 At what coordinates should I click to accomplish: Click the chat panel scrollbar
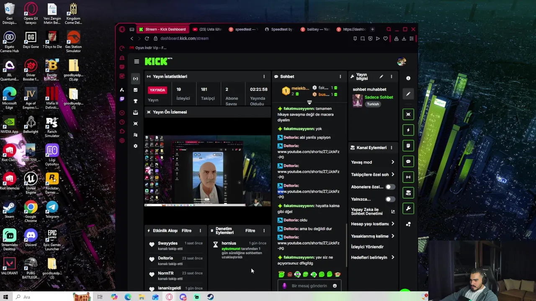[x=346, y=245]
